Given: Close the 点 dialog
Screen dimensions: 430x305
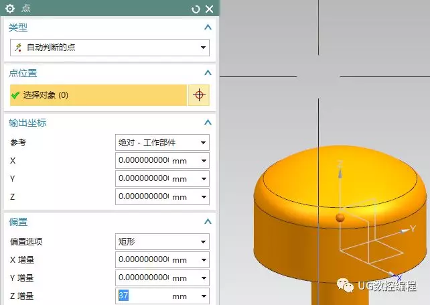Looking at the screenshot, I should pyautogui.click(x=209, y=9).
